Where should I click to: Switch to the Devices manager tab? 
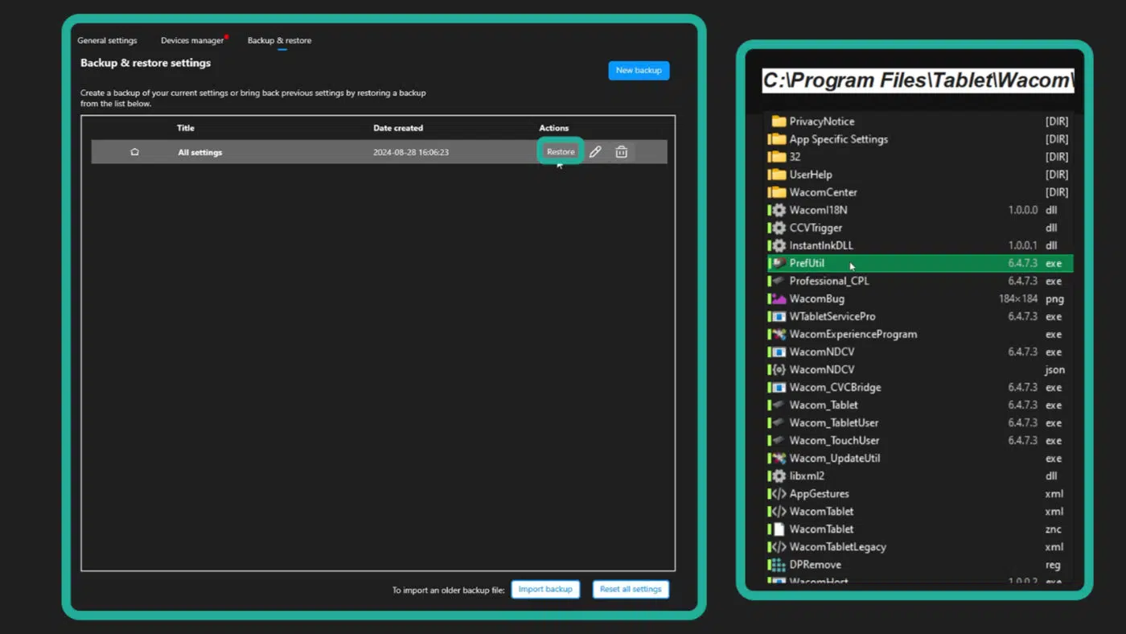tap(192, 40)
